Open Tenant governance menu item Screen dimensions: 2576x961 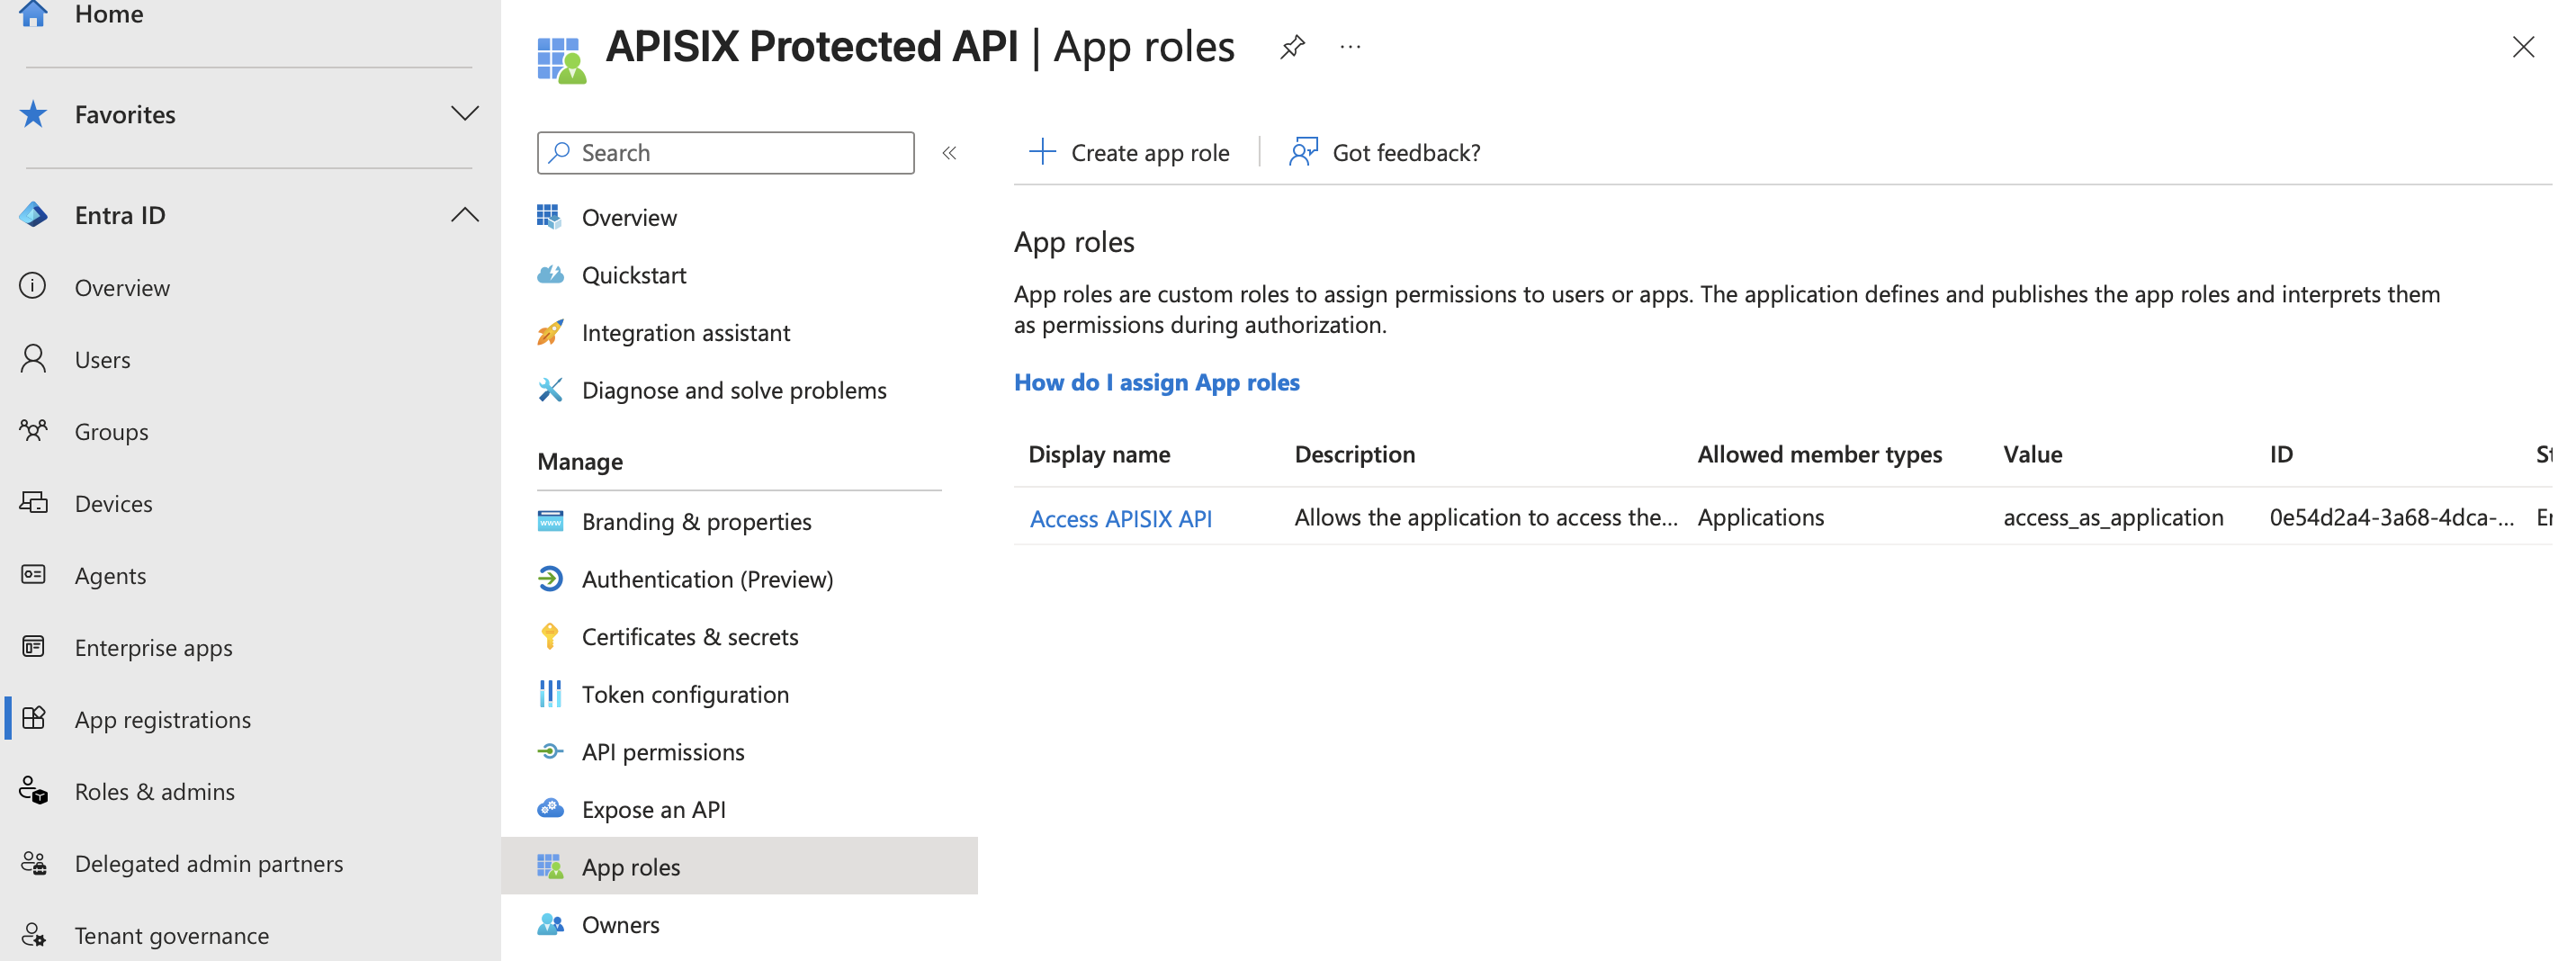pyautogui.click(x=171, y=936)
